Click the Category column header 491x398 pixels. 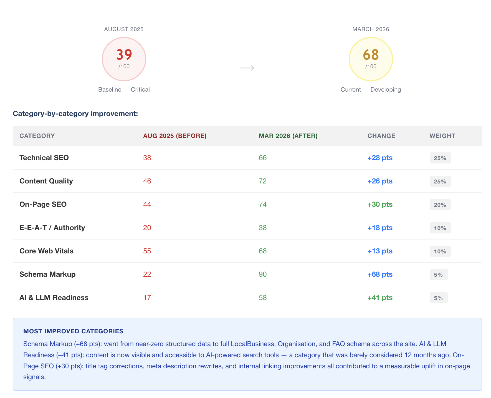pyautogui.click(x=37, y=136)
